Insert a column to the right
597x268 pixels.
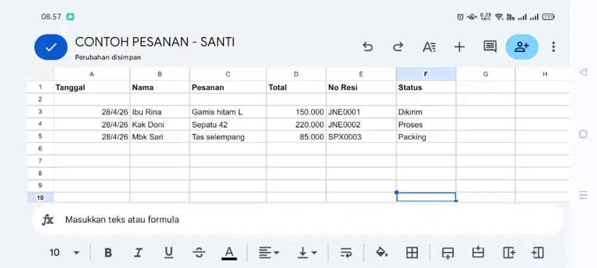pyautogui.click(x=509, y=253)
